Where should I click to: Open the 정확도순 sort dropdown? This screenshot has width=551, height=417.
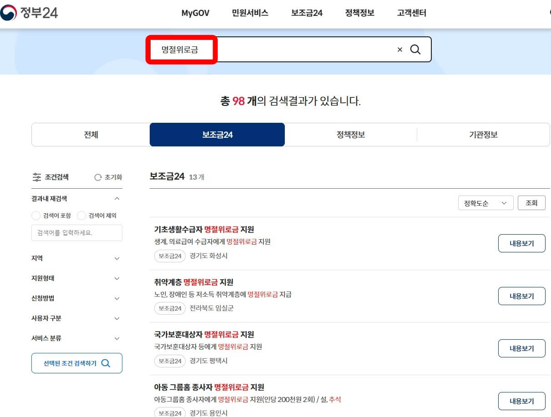[485, 203]
